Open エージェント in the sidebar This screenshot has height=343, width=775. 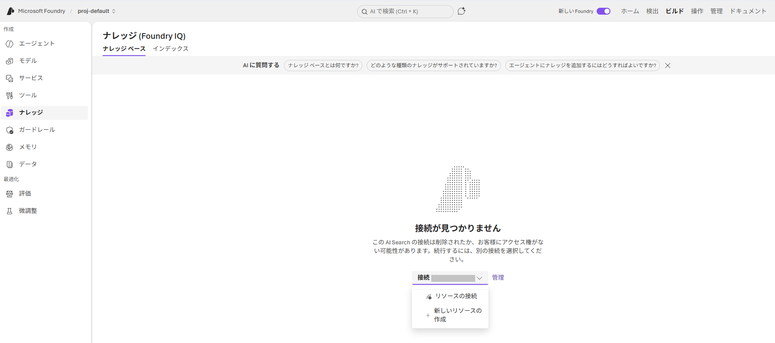(x=45, y=44)
